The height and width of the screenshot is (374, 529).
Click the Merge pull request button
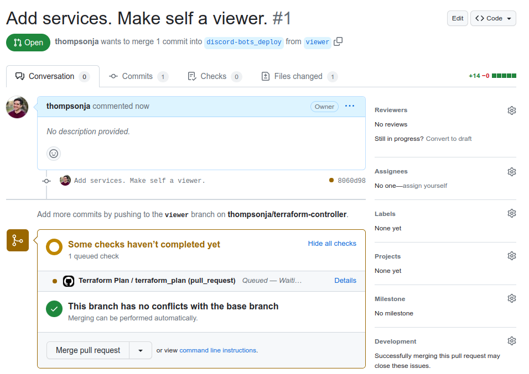coord(88,350)
